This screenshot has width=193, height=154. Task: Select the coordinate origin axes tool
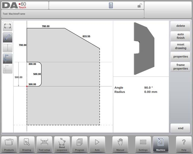click(x=8, y=58)
